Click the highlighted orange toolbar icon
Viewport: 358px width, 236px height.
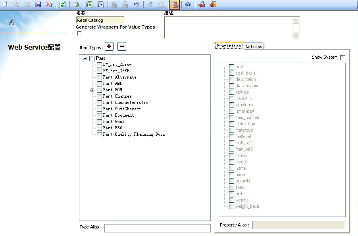[175, 4]
